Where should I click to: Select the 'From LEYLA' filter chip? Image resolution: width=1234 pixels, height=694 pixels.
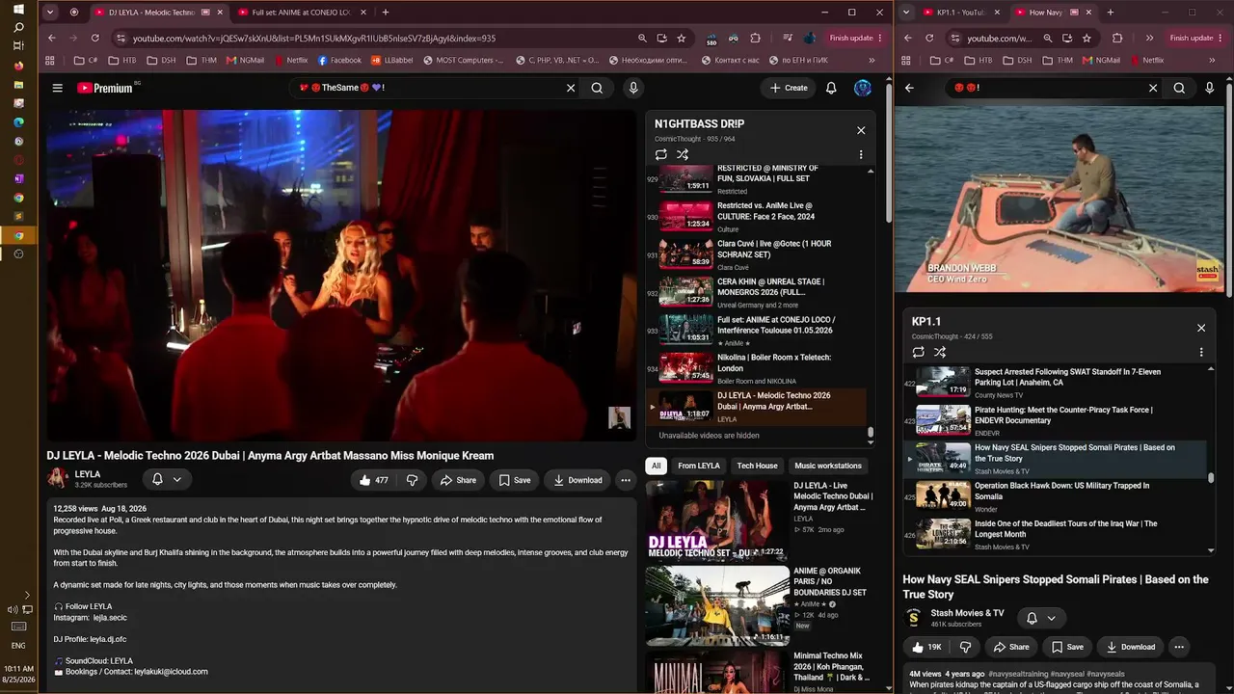[699, 466]
